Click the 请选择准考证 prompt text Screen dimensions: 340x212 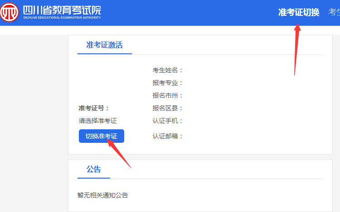coord(97,121)
